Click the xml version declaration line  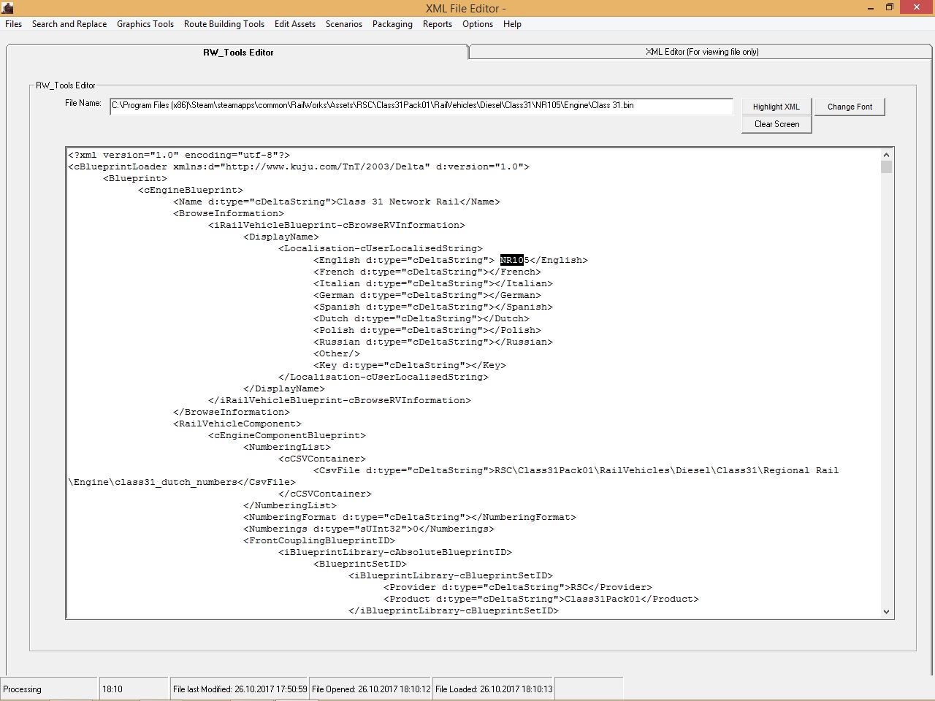(179, 155)
